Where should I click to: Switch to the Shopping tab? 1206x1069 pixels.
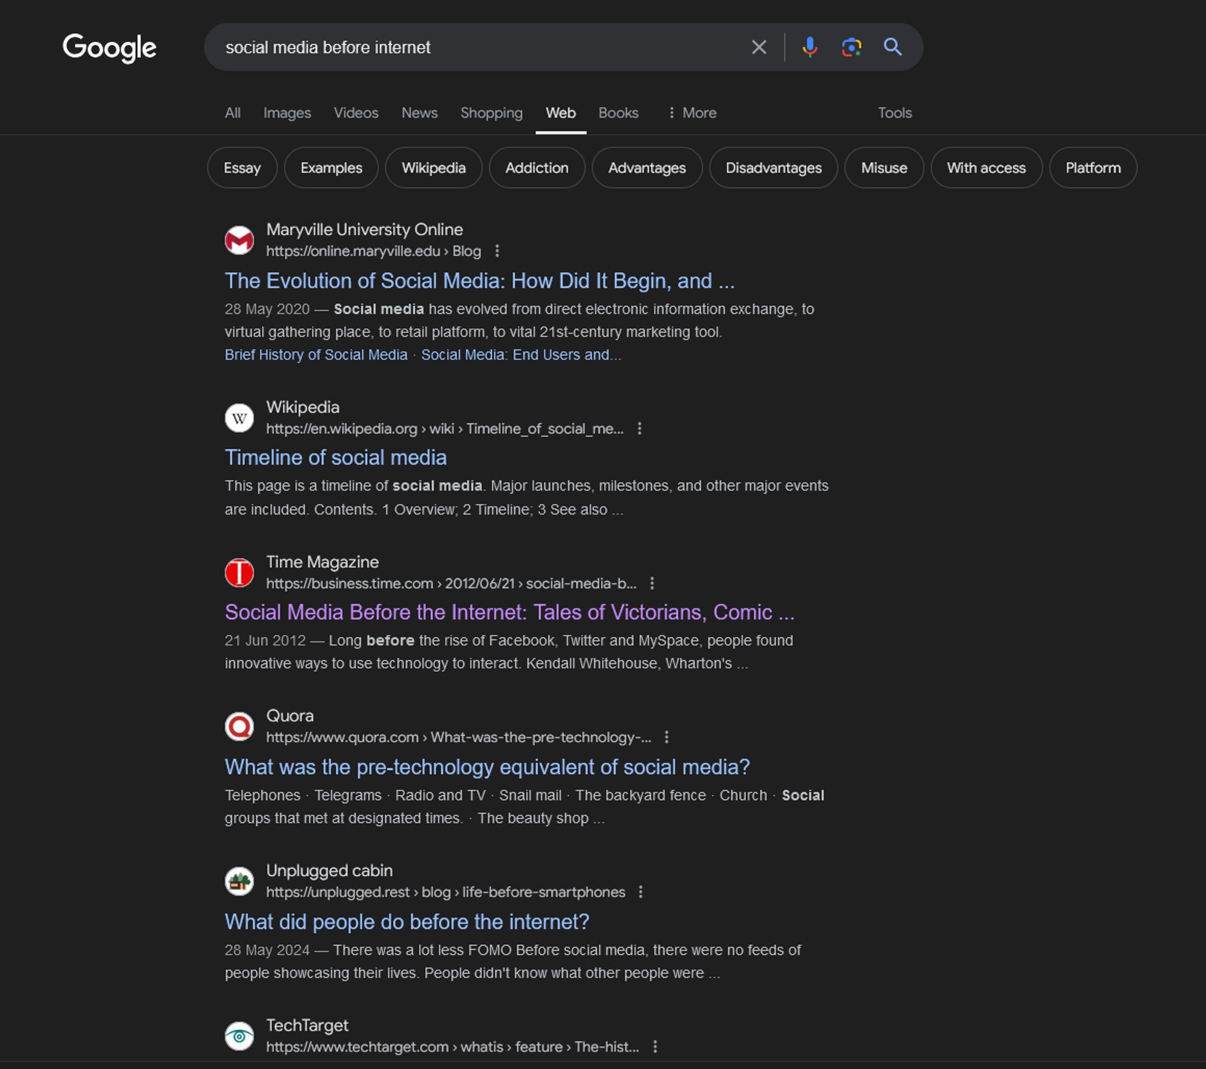pos(491,113)
